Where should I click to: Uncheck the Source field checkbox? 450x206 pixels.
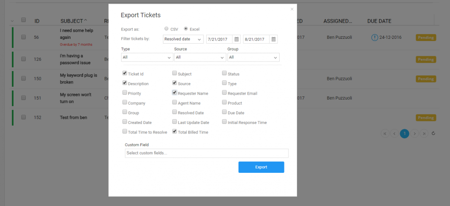(174, 83)
